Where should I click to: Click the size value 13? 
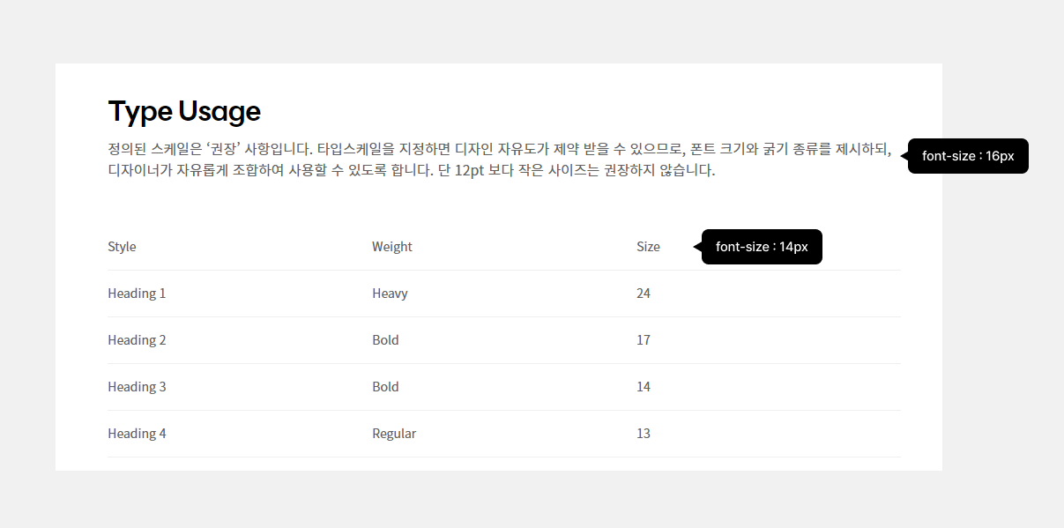[x=644, y=434]
